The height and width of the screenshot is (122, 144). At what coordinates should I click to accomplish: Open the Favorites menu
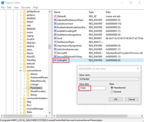point(26,7)
